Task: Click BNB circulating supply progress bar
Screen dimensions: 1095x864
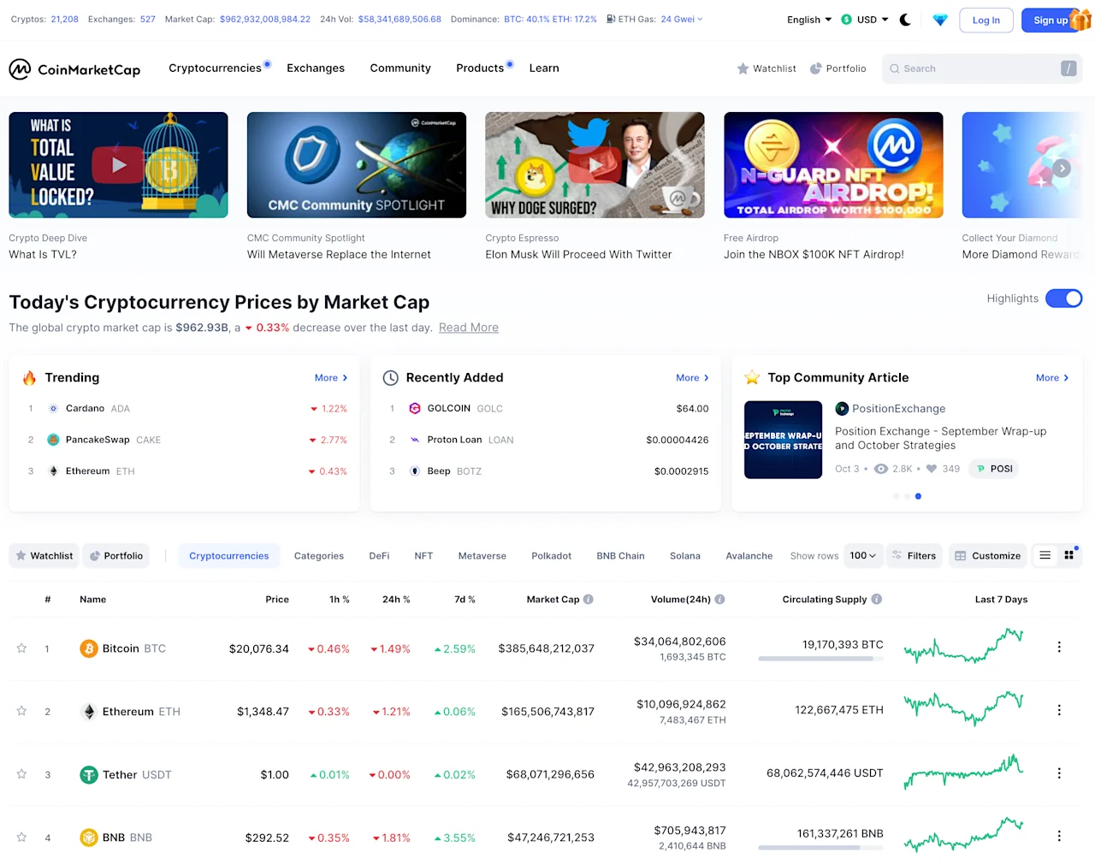Action: (x=820, y=848)
